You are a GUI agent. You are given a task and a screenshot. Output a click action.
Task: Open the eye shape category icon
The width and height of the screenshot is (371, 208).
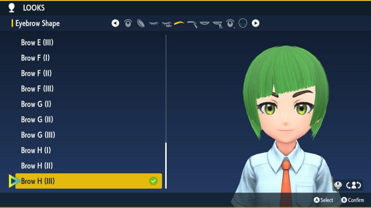tap(128, 23)
